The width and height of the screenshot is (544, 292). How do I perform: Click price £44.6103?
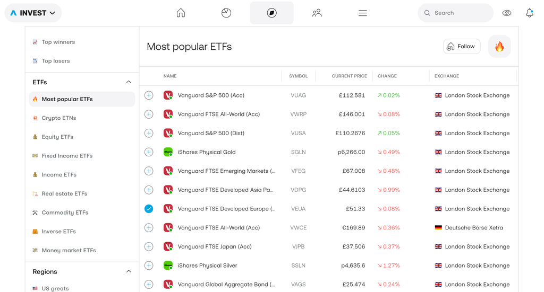352,190
